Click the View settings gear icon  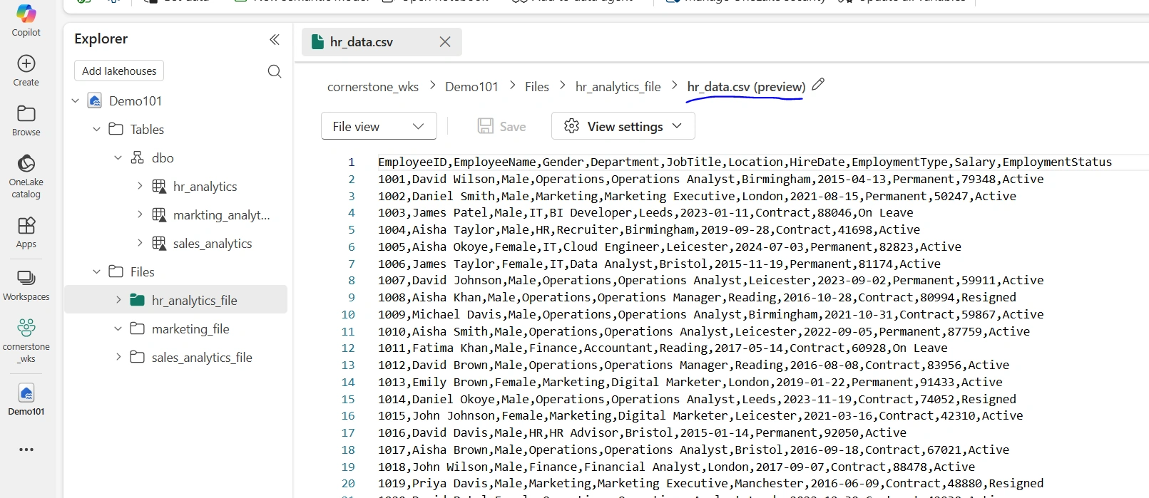[572, 126]
